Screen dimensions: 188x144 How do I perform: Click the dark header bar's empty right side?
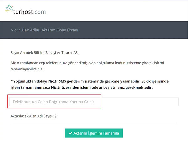click(150, 30)
